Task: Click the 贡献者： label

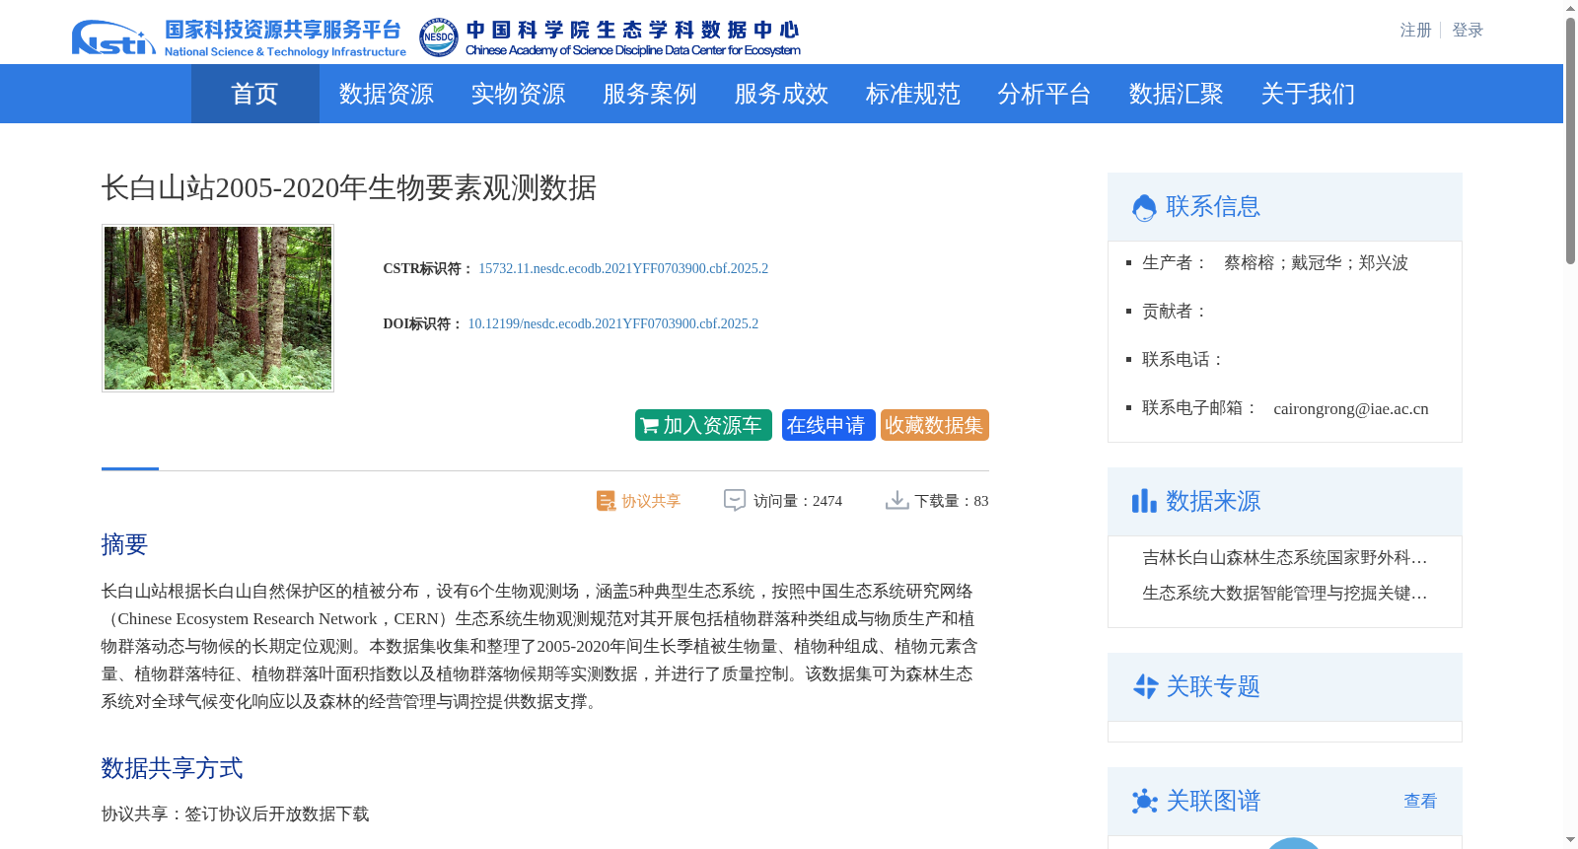Action: tap(1176, 311)
